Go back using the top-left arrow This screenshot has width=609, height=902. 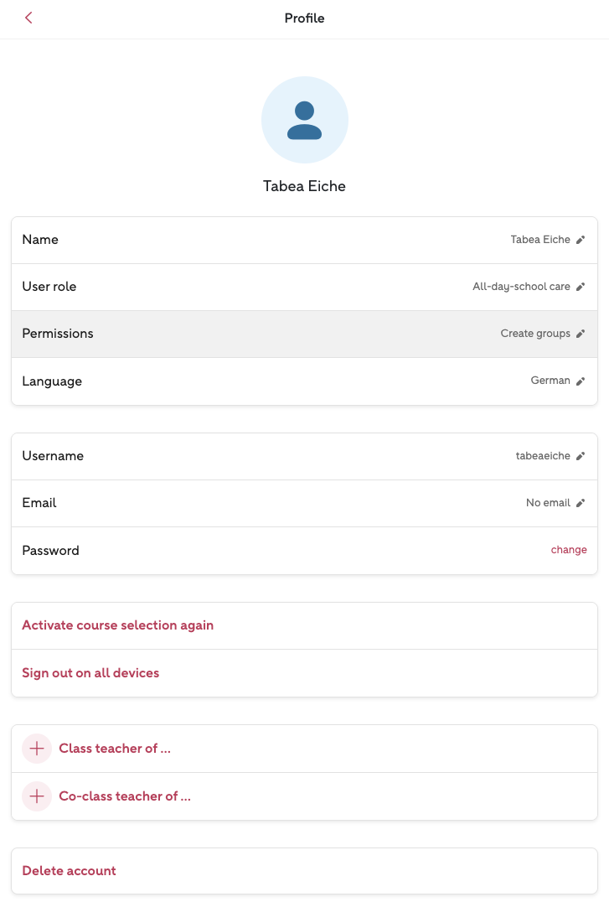click(28, 18)
